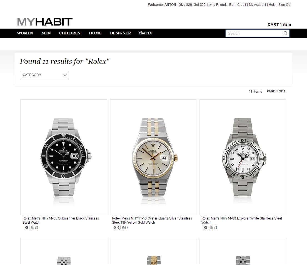
Task: Sign Out of the account
Action: (x=285, y=5)
